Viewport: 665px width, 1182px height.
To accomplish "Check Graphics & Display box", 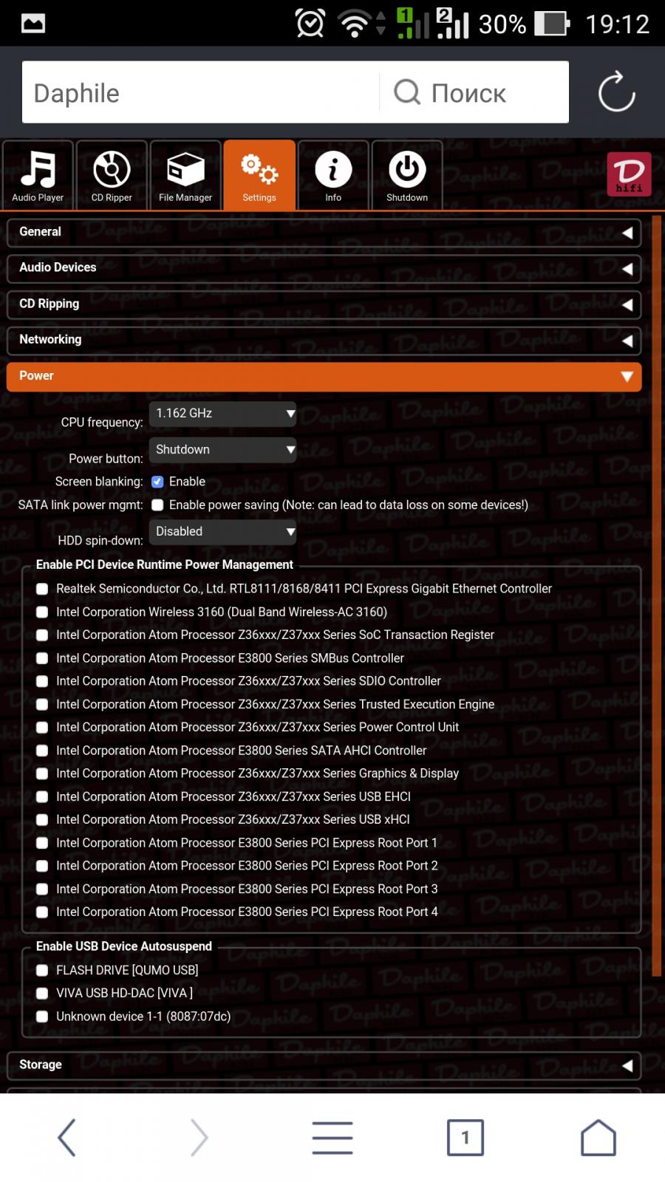I will click(42, 773).
